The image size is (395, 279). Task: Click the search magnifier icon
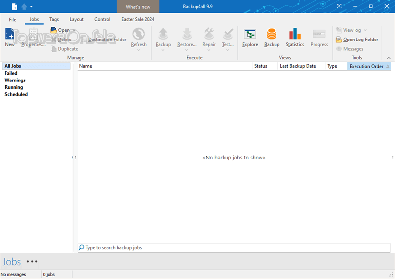[81, 248]
